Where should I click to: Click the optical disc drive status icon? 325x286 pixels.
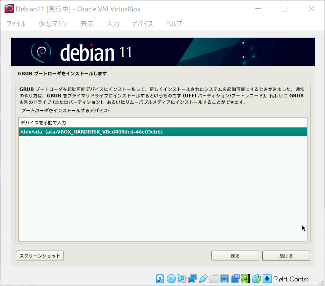[x=171, y=279]
